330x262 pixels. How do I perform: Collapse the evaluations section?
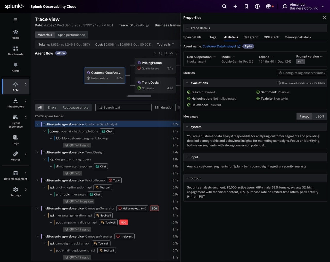click(x=187, y=83)
